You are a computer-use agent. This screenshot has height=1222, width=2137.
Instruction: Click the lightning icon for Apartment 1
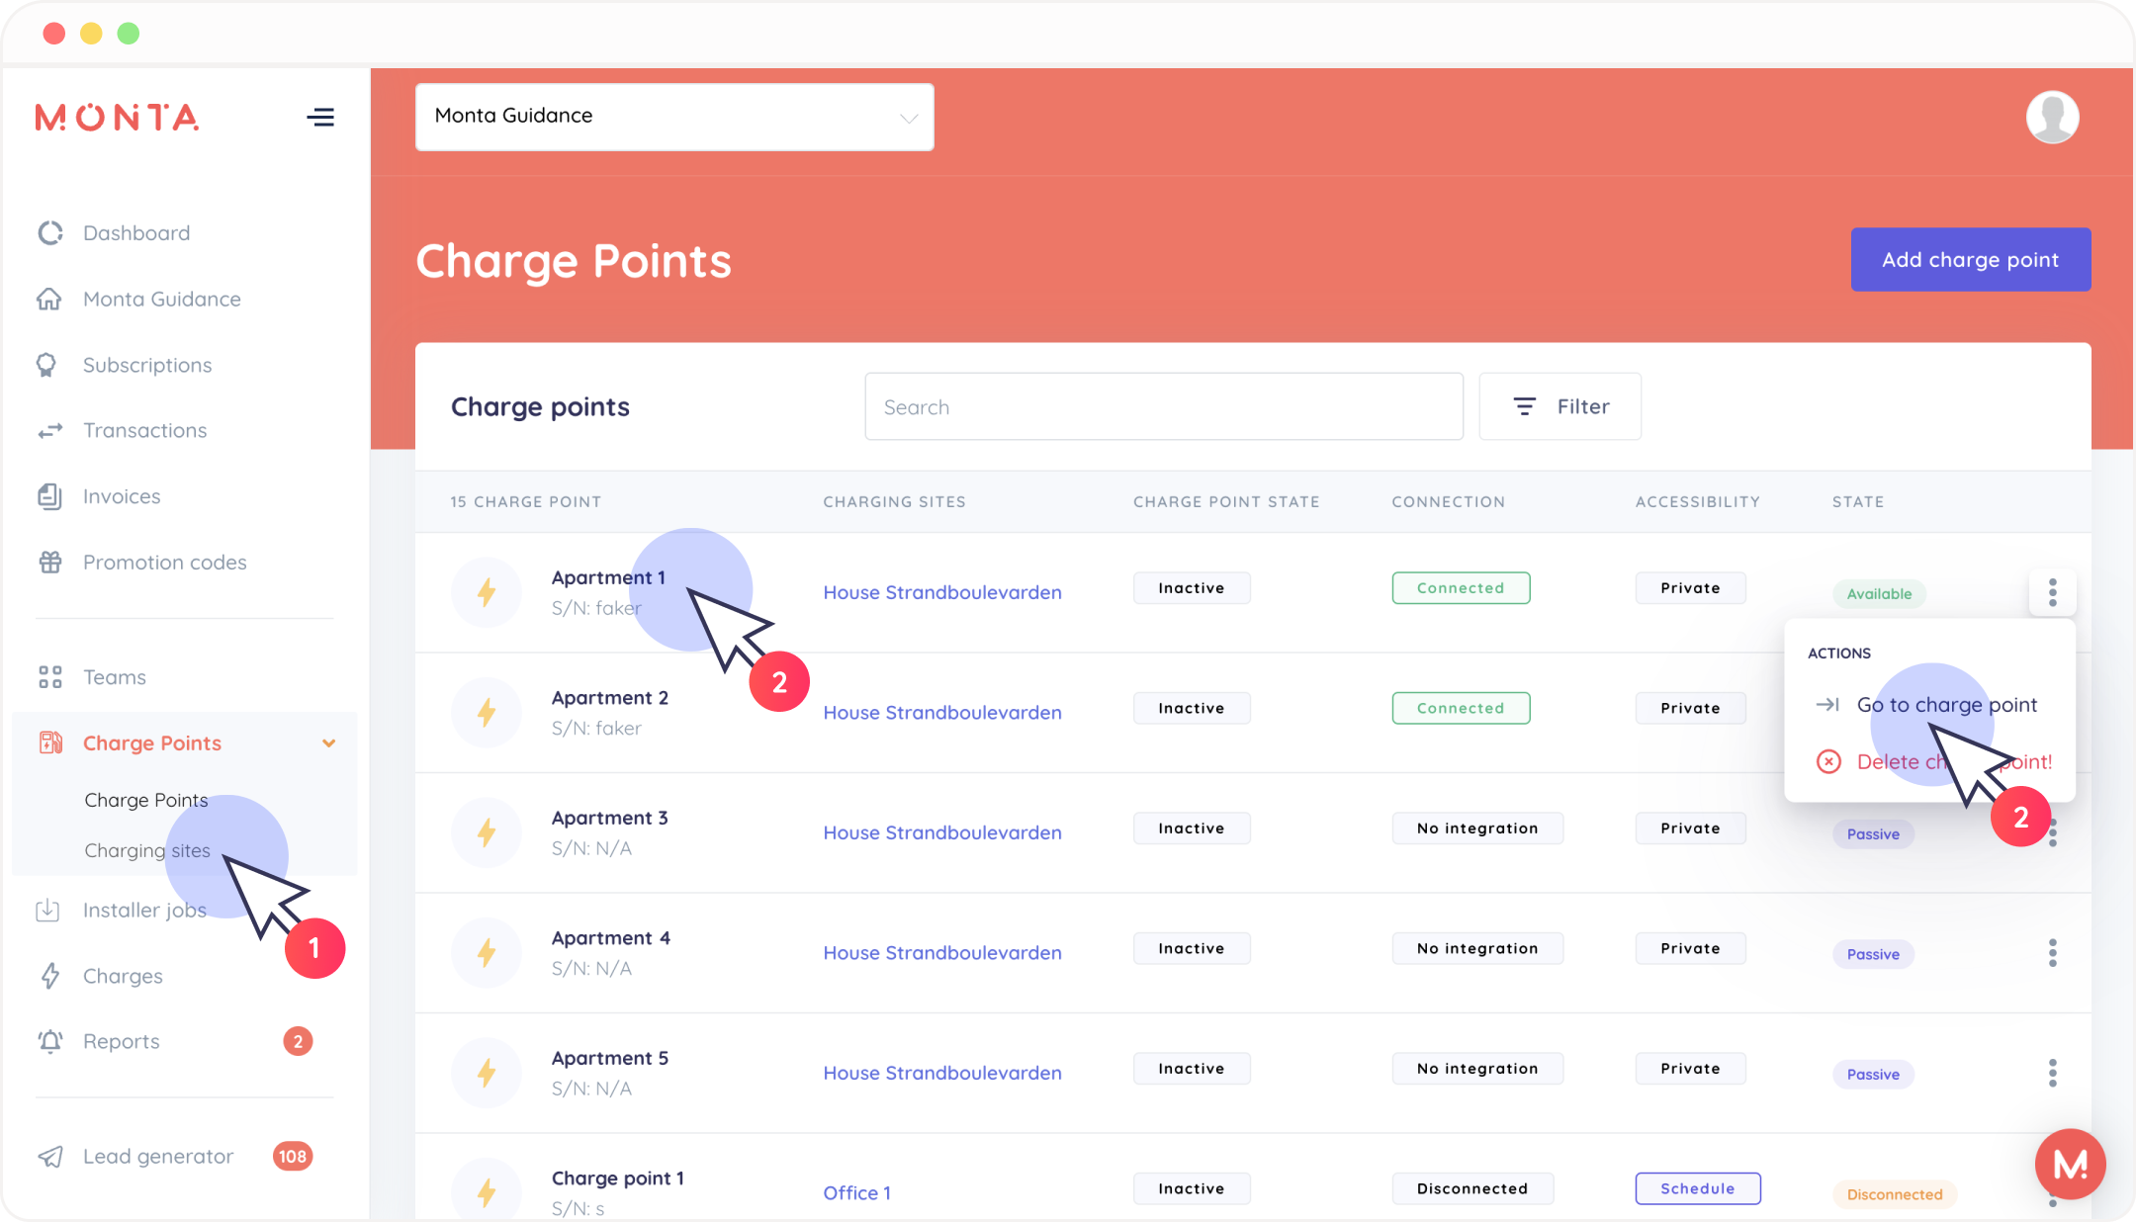point(487,592)
